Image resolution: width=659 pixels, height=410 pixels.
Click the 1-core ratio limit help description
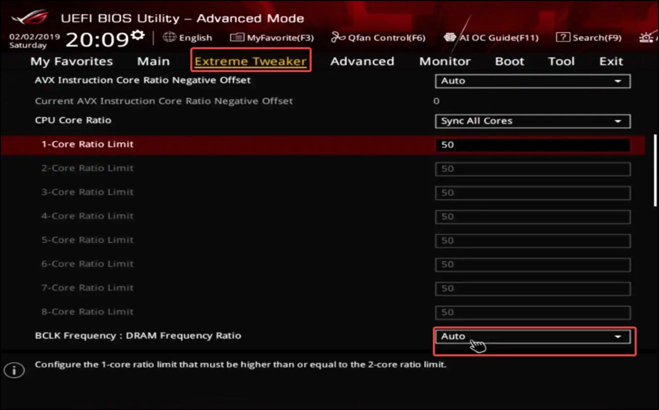coord(241,365)
